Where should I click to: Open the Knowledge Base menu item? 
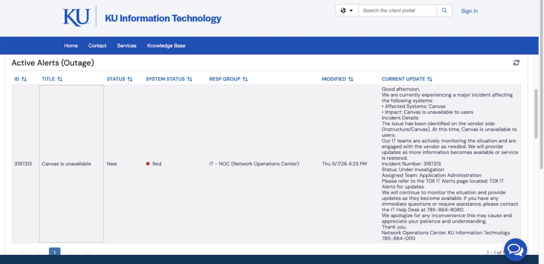click(166, 46)
